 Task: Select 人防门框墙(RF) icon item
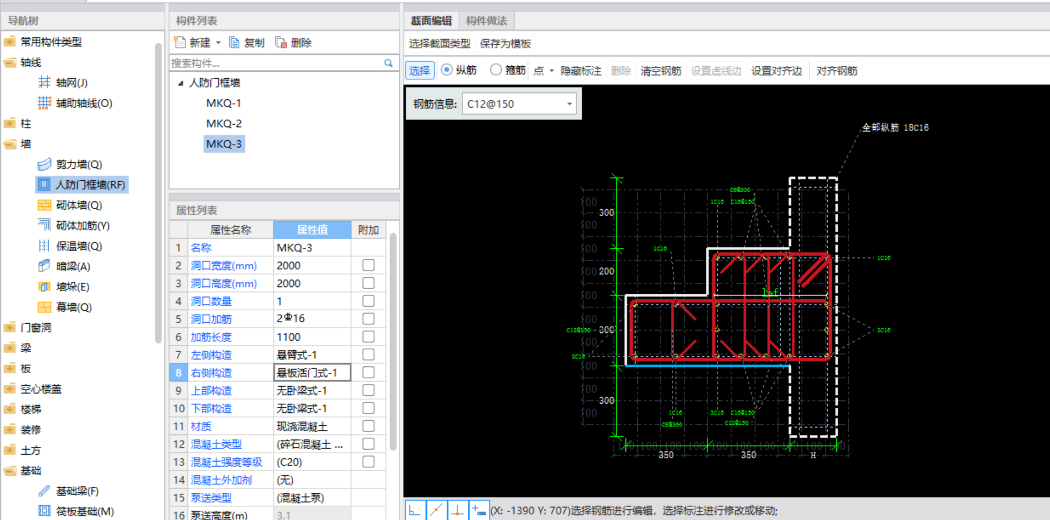pos(44,185)
